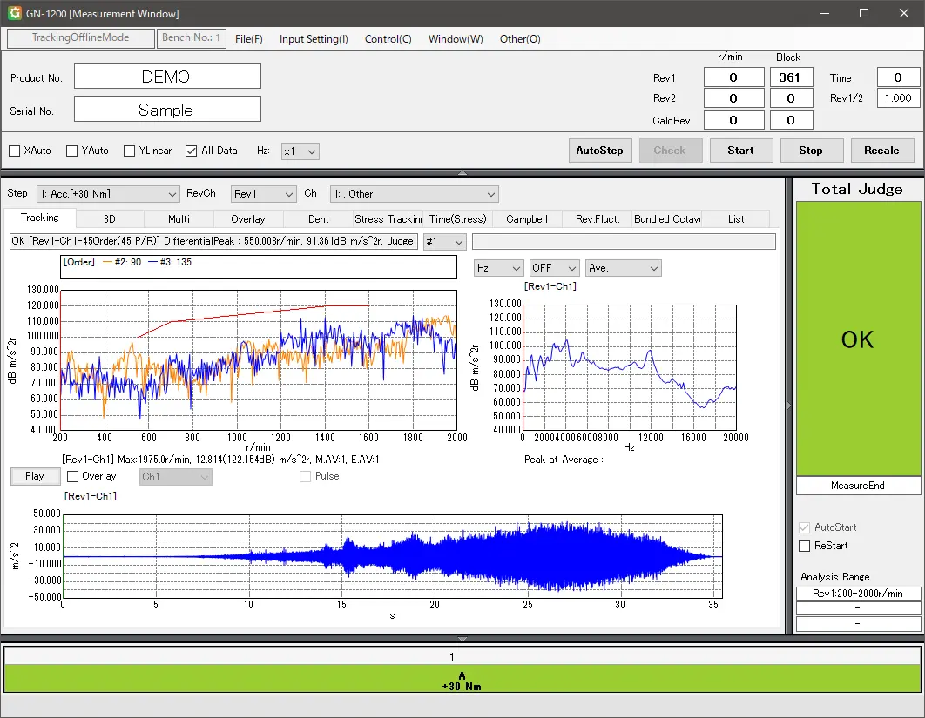
Task: Open the Window(W) menu
Action: click(456, 39)
